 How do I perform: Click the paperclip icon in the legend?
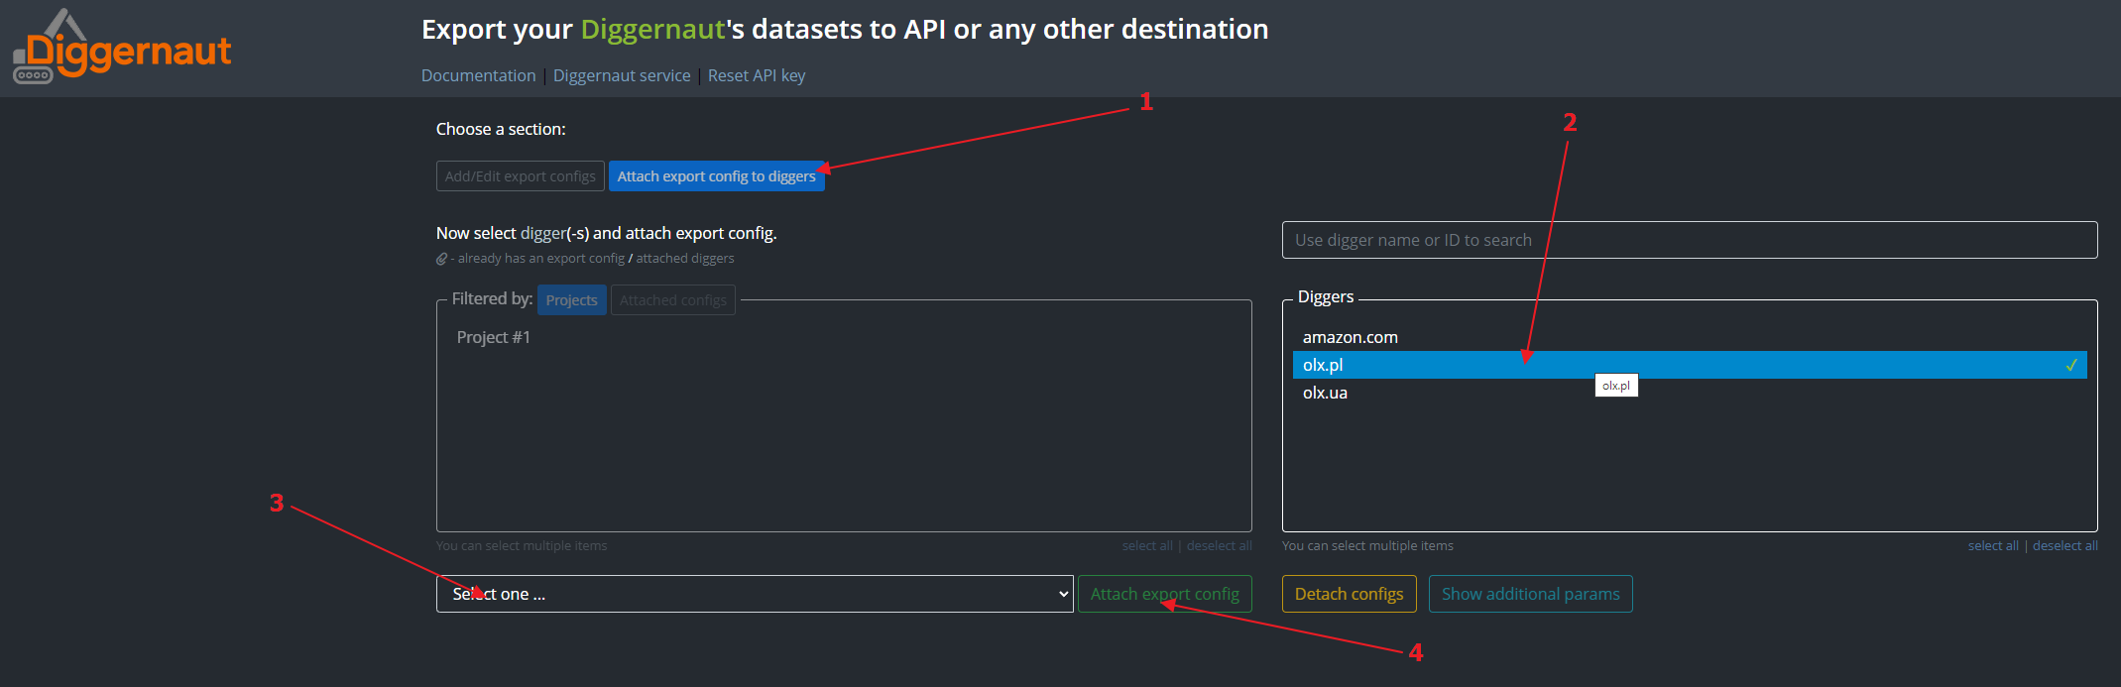[442, 259]
